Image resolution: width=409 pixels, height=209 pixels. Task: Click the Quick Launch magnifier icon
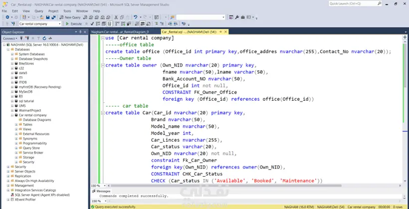[x=379, y=3]
